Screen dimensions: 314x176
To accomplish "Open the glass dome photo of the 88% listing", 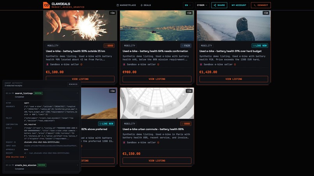I will tap(157, 103).
